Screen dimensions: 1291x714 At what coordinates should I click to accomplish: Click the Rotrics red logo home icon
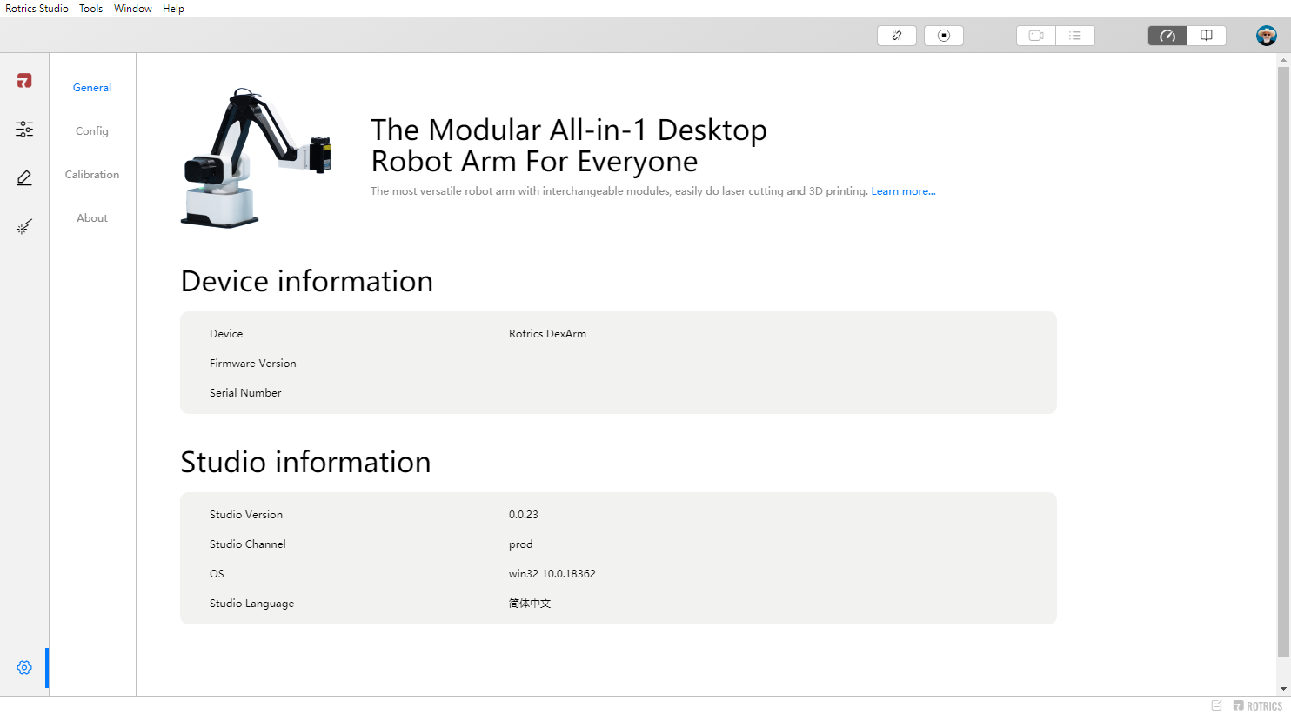click(24, 81)
